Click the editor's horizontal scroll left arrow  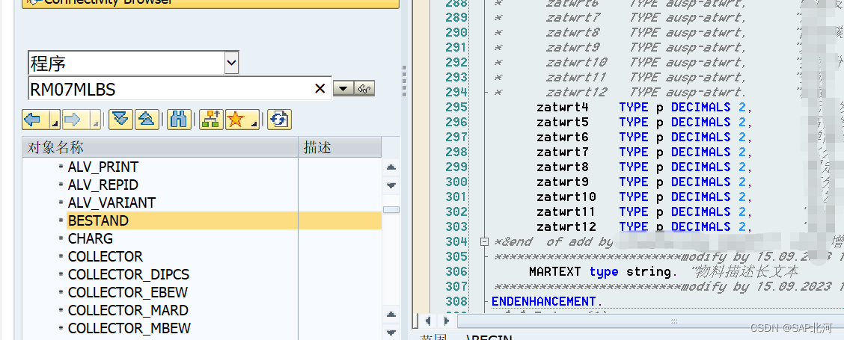(x=428, y=321)
